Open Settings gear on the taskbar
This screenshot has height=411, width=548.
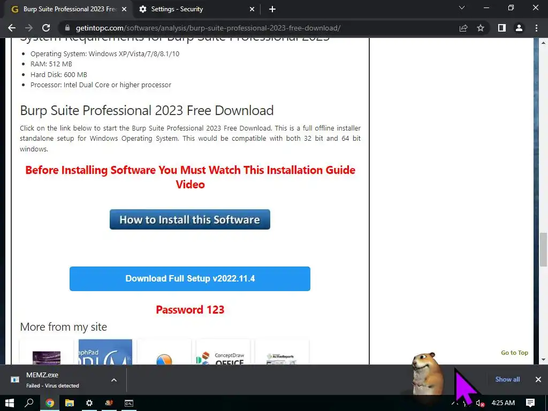click(89, 403)
